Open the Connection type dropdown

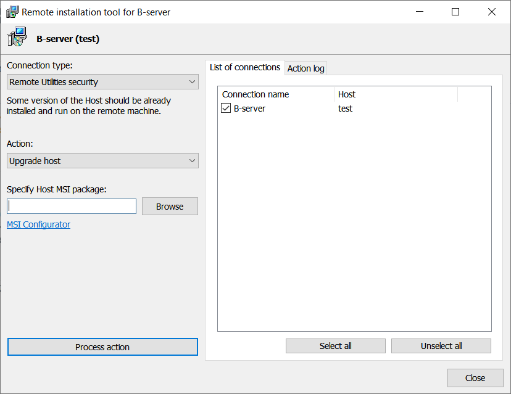(102, 82)
